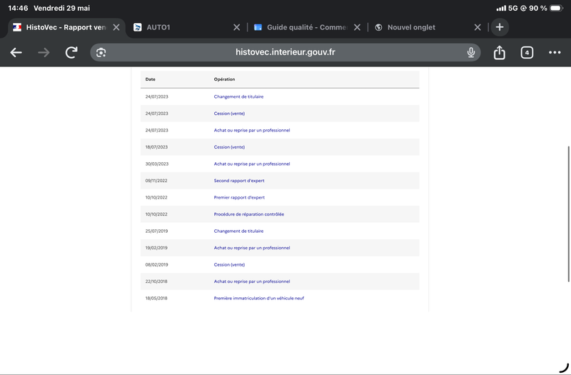
Task: Open the Premier rapport d'expert link
Action: coord(239,197)
